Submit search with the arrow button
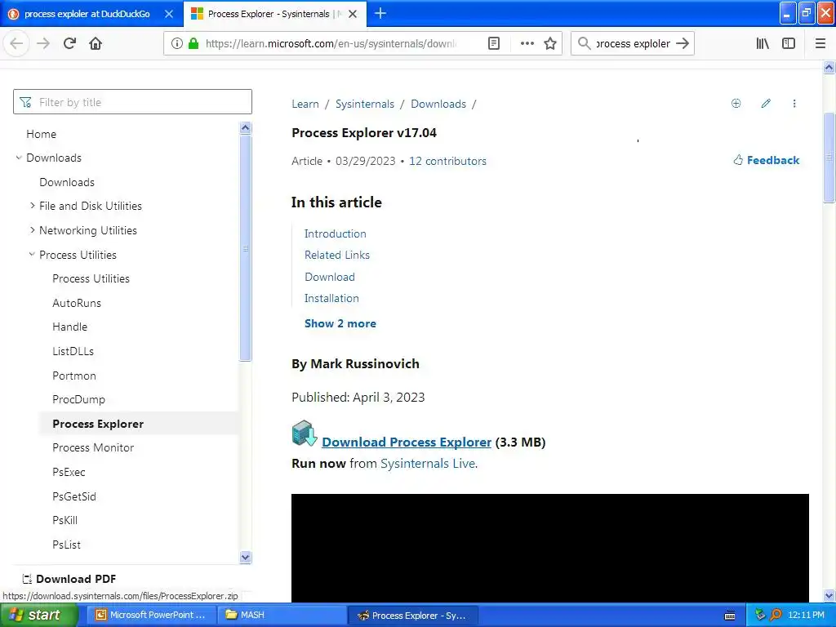The height and width of the screenshot is (627, 836). (x=683, y=43)
